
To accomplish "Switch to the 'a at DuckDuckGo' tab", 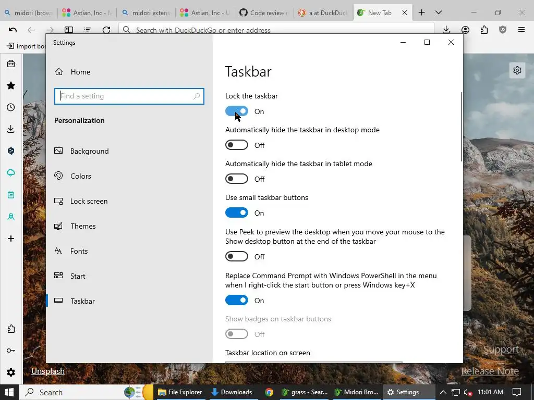I will pyautogui.click(x=323, y=12).
